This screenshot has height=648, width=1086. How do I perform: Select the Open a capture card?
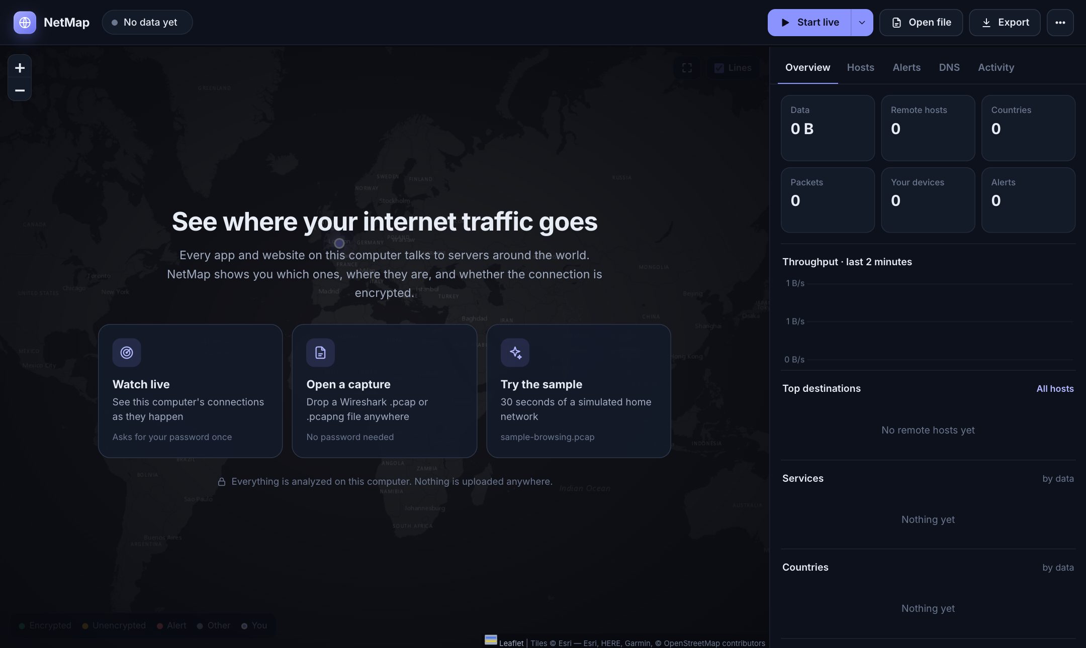[x=384, y=391]
